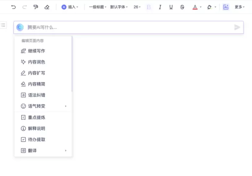252x176 pixels.
Task: Open the 更多 dropdown
Action: [x=239, y=7]
